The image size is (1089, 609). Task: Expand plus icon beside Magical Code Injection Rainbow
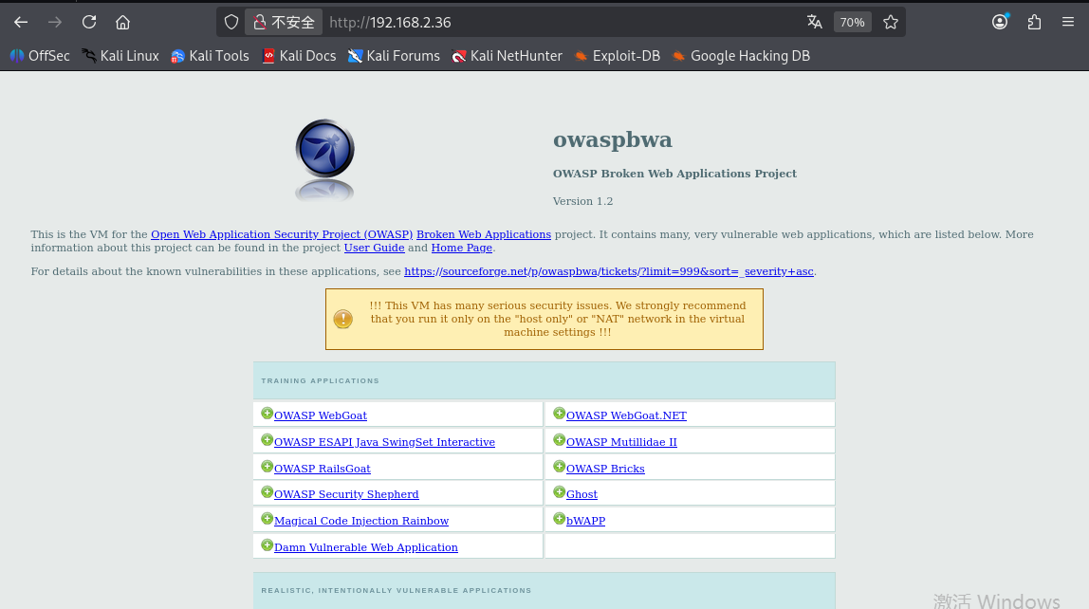point(267,519)
